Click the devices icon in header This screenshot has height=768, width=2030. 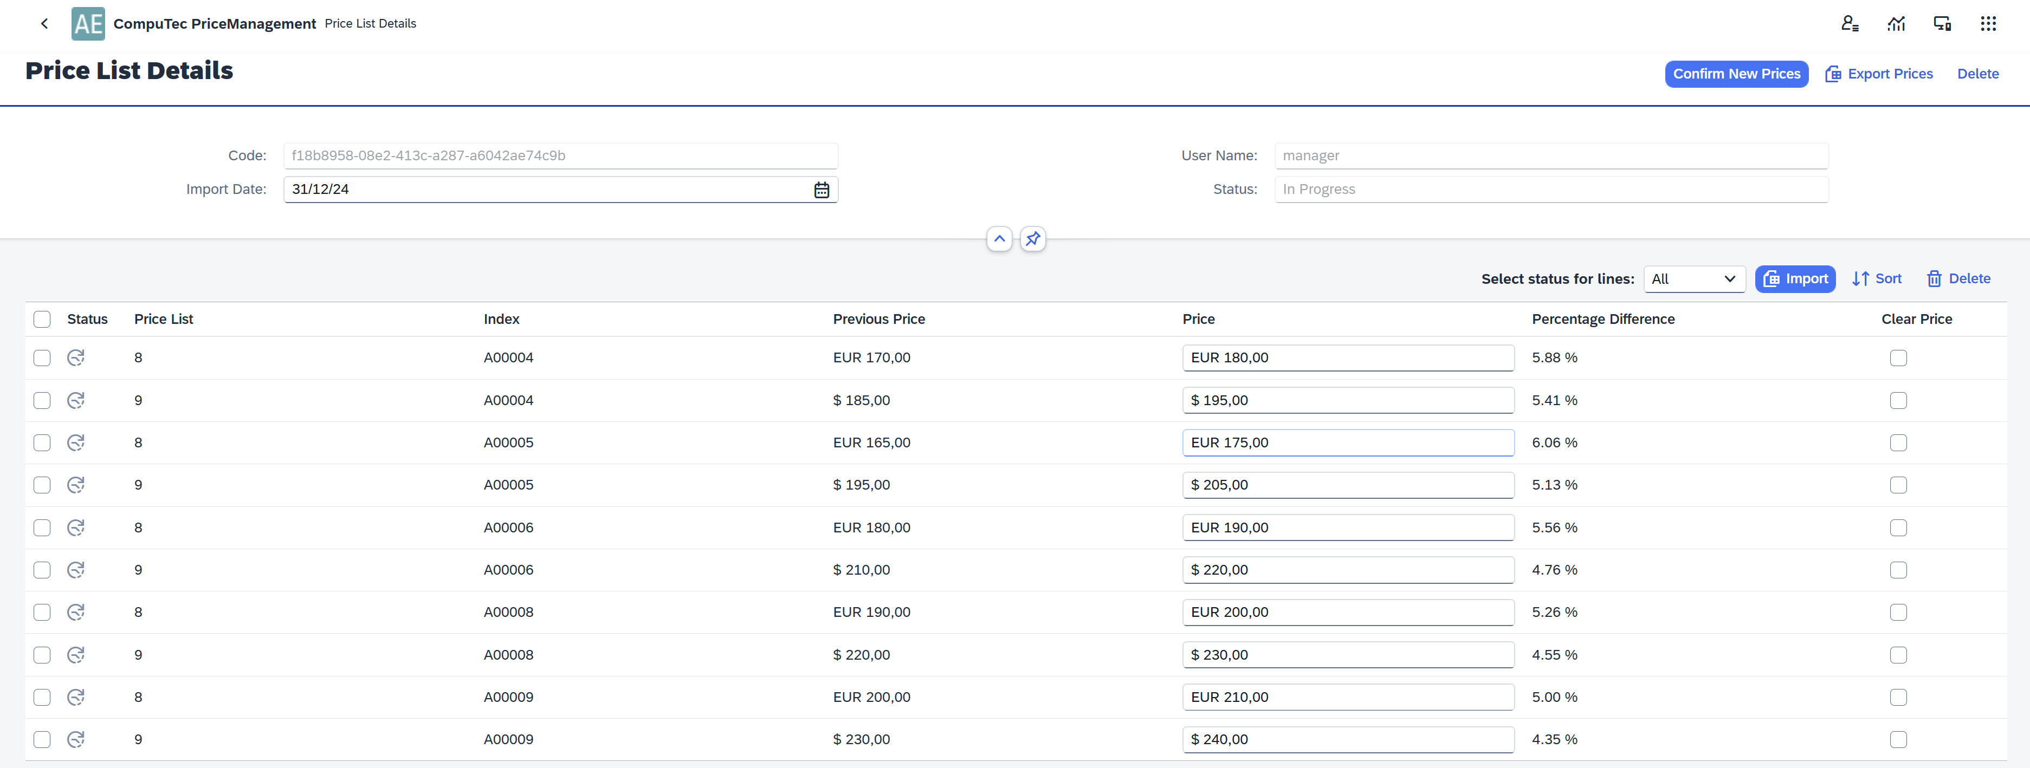1942,24
